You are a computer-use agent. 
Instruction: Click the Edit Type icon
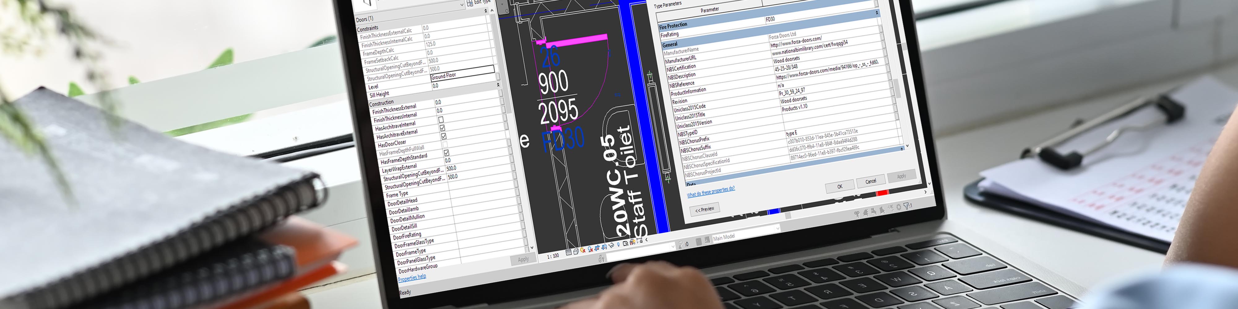tap(470, 3)
